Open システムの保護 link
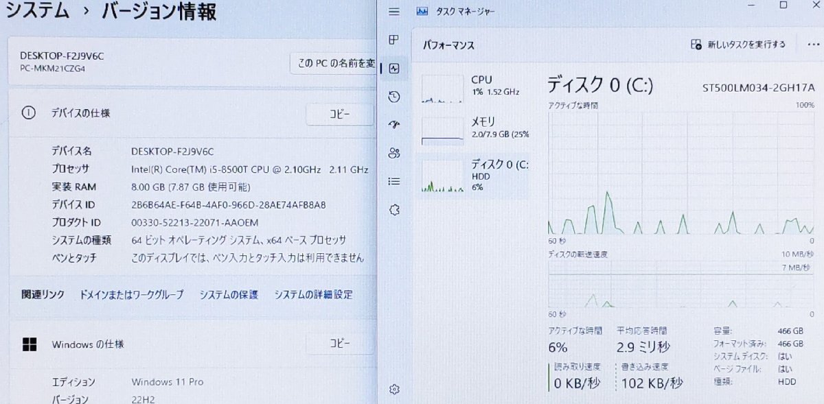 (227, 294)
